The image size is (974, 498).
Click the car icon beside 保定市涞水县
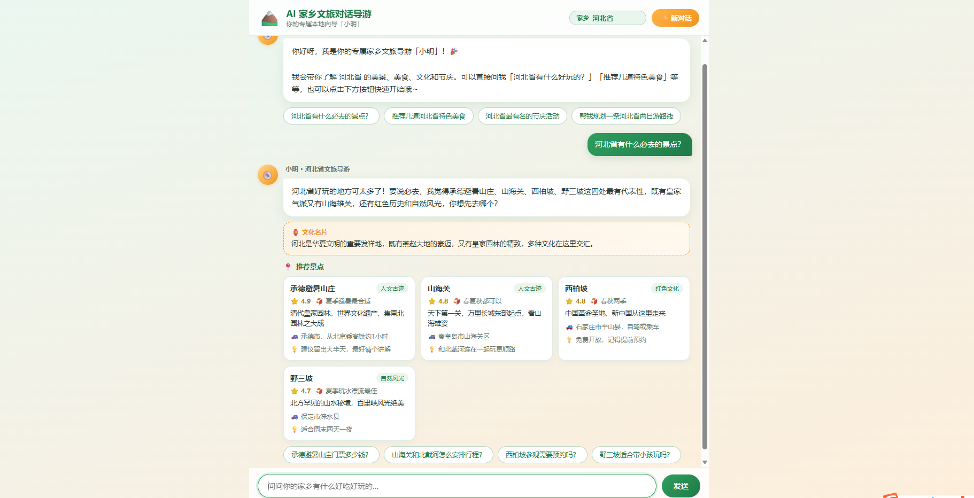[x=295, y=417]
